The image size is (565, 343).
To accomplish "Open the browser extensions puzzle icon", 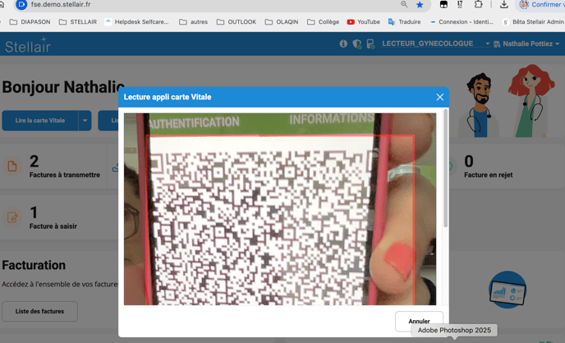I will click(x=479, y=5).
